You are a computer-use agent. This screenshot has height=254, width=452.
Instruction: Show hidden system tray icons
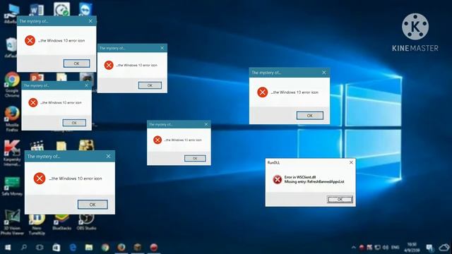coord(354,247)
